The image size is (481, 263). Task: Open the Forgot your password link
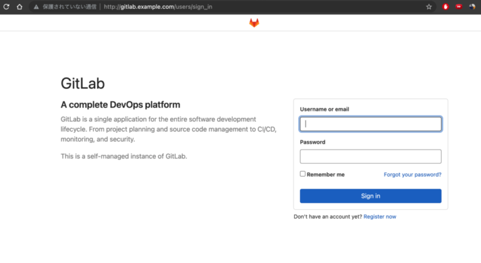point(412,175)
